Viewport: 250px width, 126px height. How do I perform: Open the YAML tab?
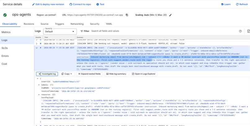pyautogui.click(x=109, y=24)
